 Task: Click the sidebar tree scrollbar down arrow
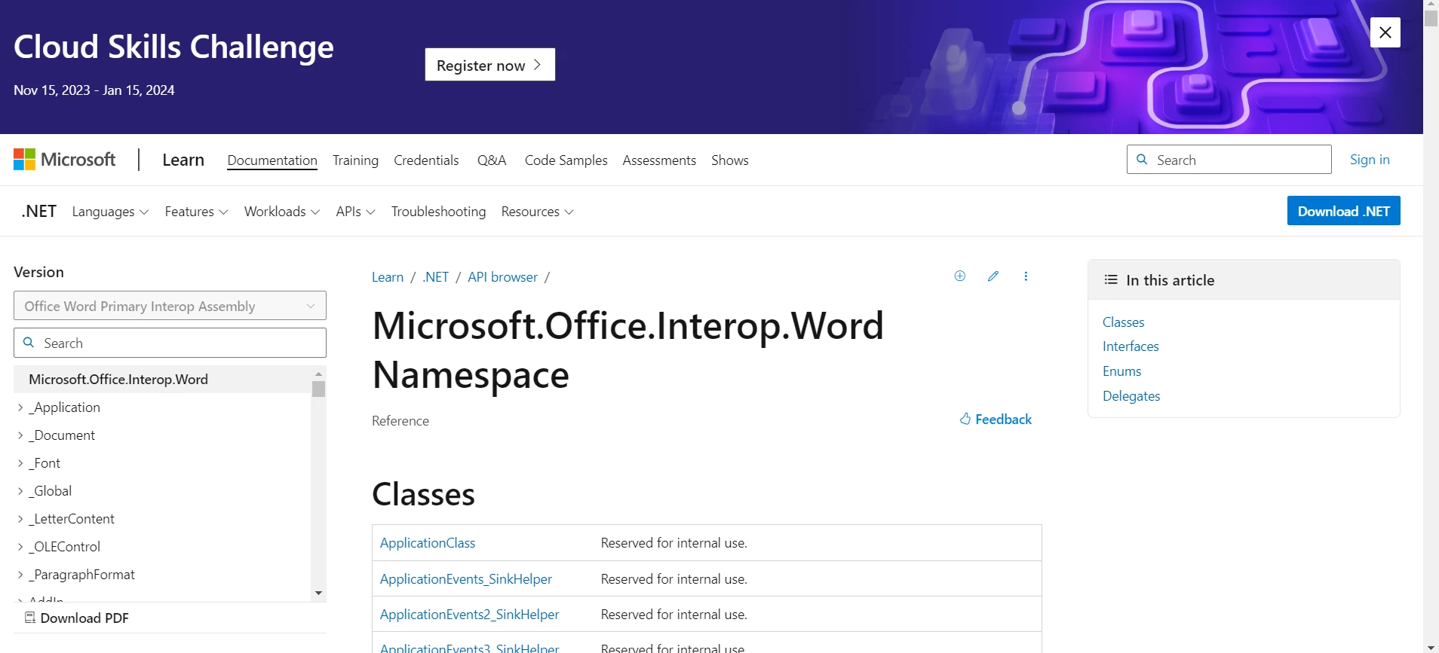[x=318, y=593]
